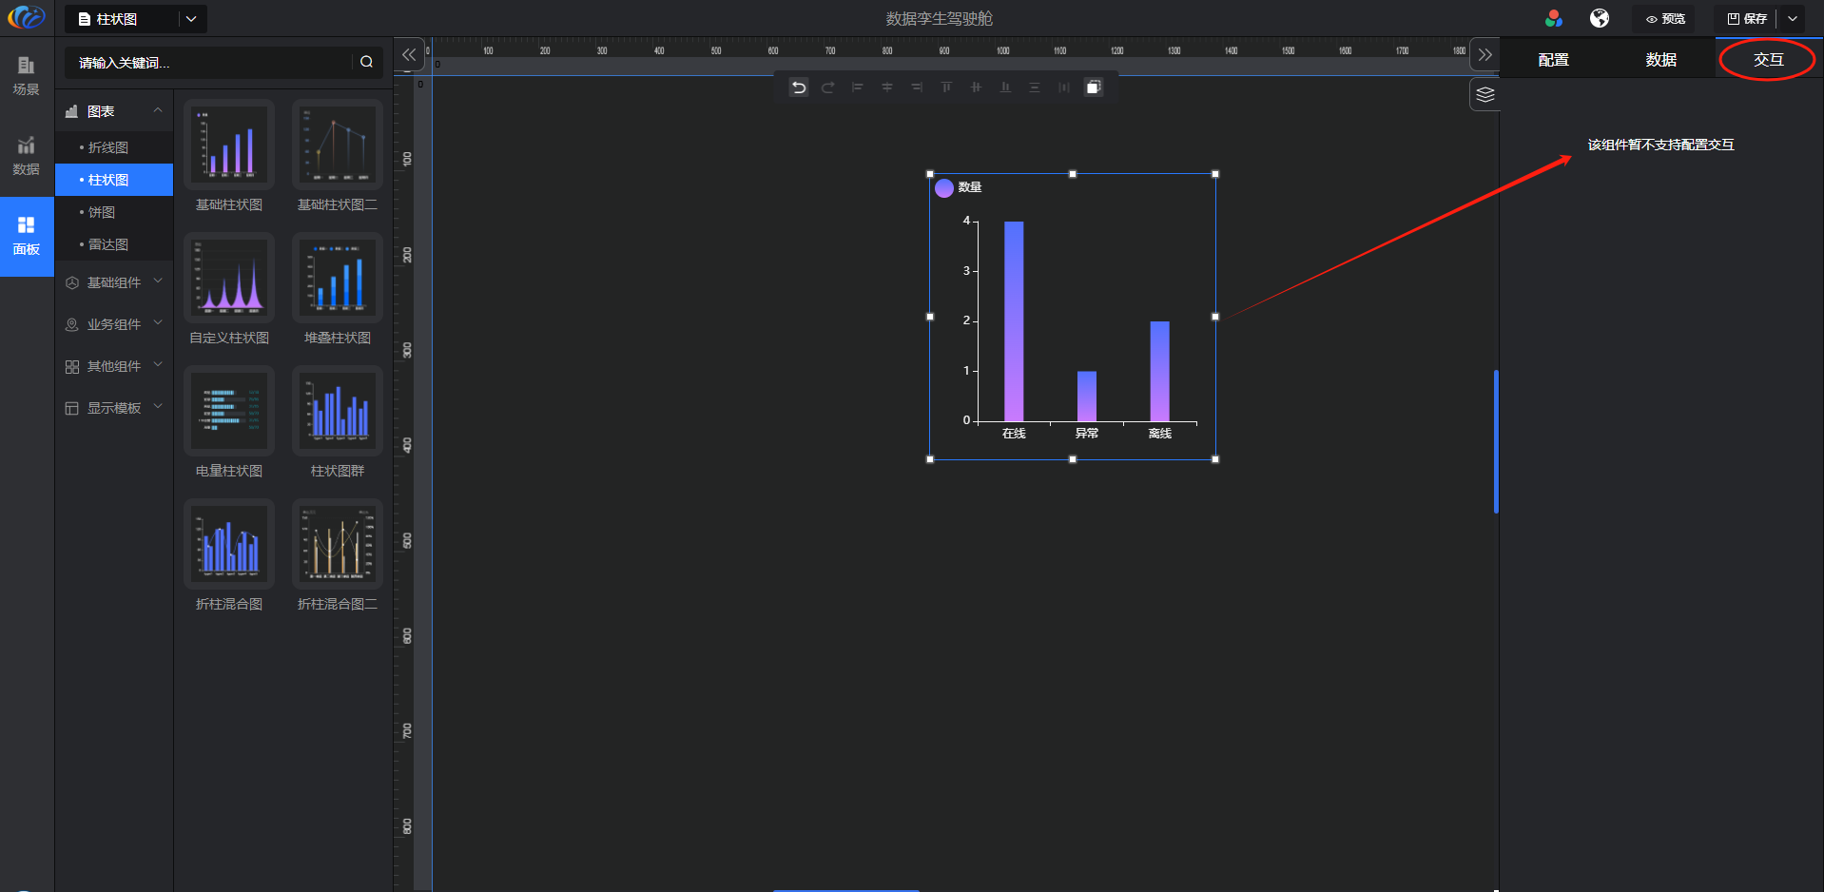1824x892 pixels.
Task: Click the copy component icon in toolbar
Action: [1094, 87]
